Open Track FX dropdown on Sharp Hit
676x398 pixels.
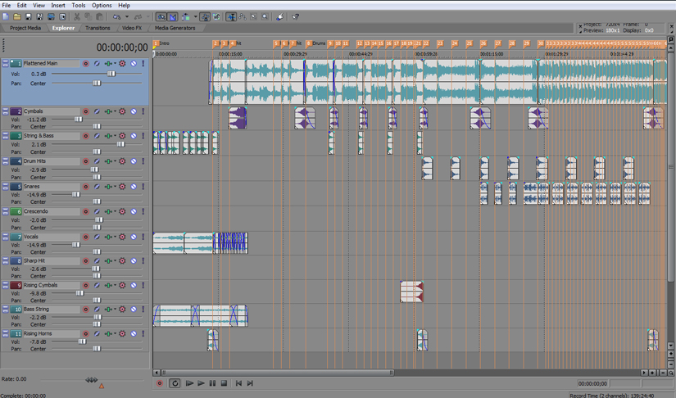click(115, 261)
